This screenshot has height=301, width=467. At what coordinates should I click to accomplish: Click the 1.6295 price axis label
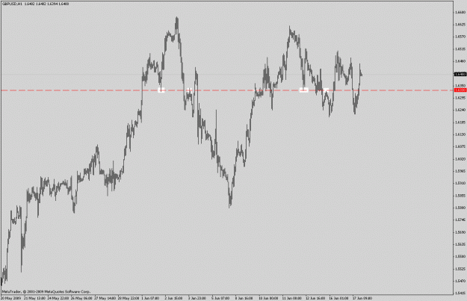coord(460,98)
